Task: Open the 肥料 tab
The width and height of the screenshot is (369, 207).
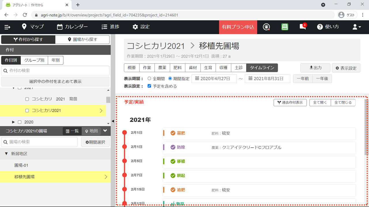Action: pos(178,68)
